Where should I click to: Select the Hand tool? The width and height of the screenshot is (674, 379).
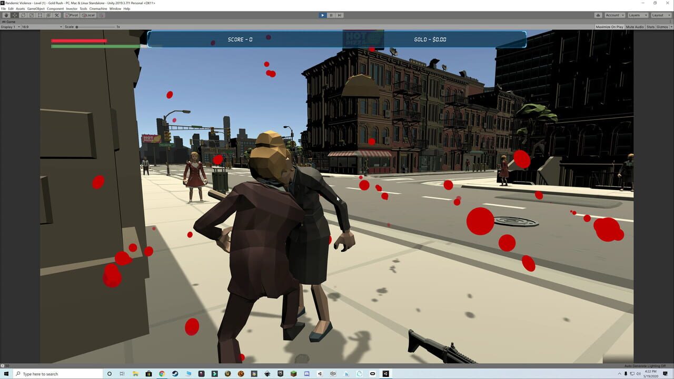[x=6, y=15]
